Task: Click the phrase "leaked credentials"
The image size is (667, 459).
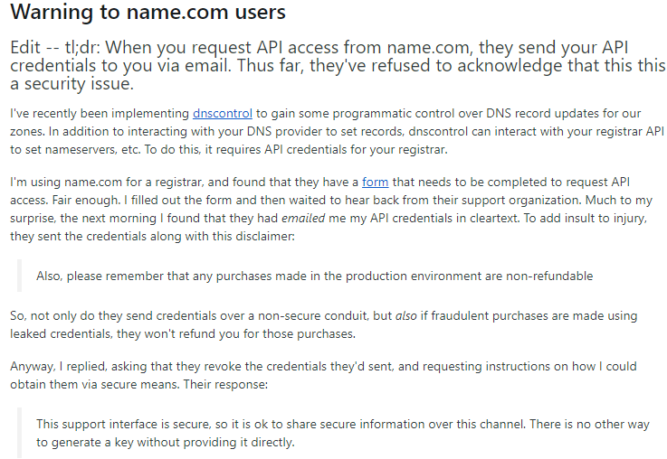Action: 63,333
